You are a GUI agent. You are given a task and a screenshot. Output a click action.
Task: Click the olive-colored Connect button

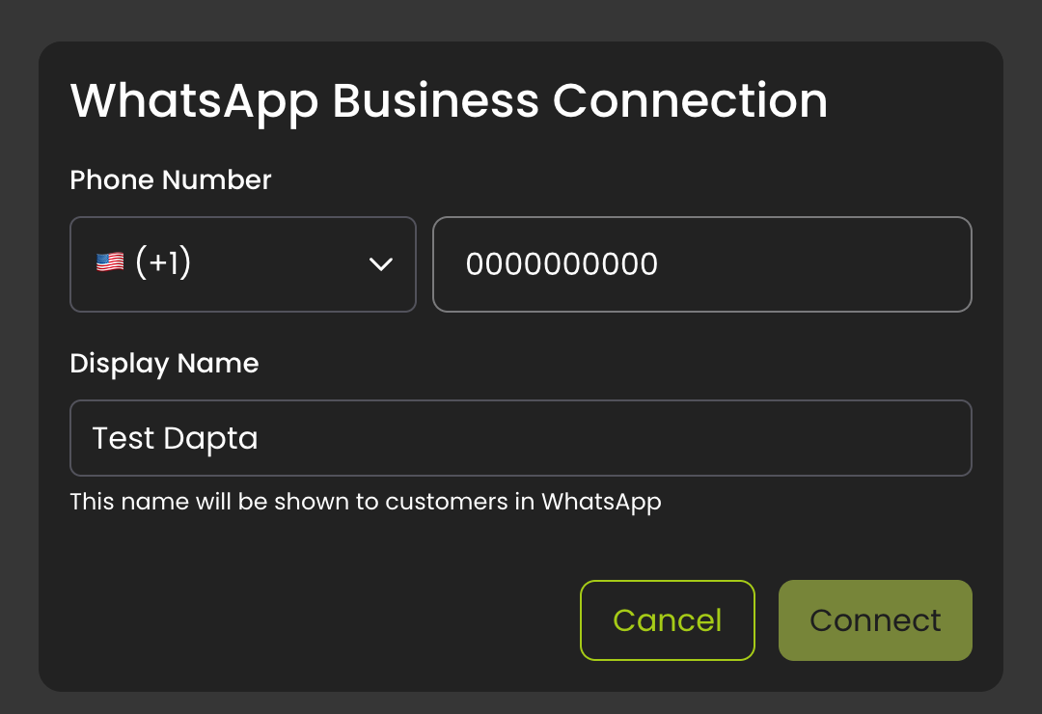point(874,620)
